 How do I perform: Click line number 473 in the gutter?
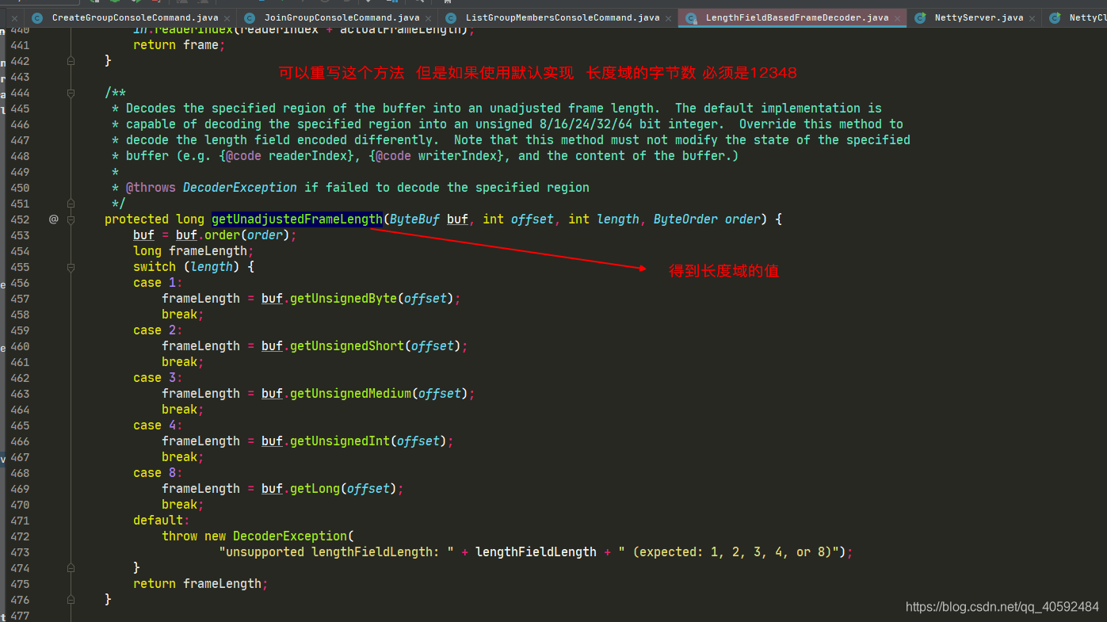20,552
